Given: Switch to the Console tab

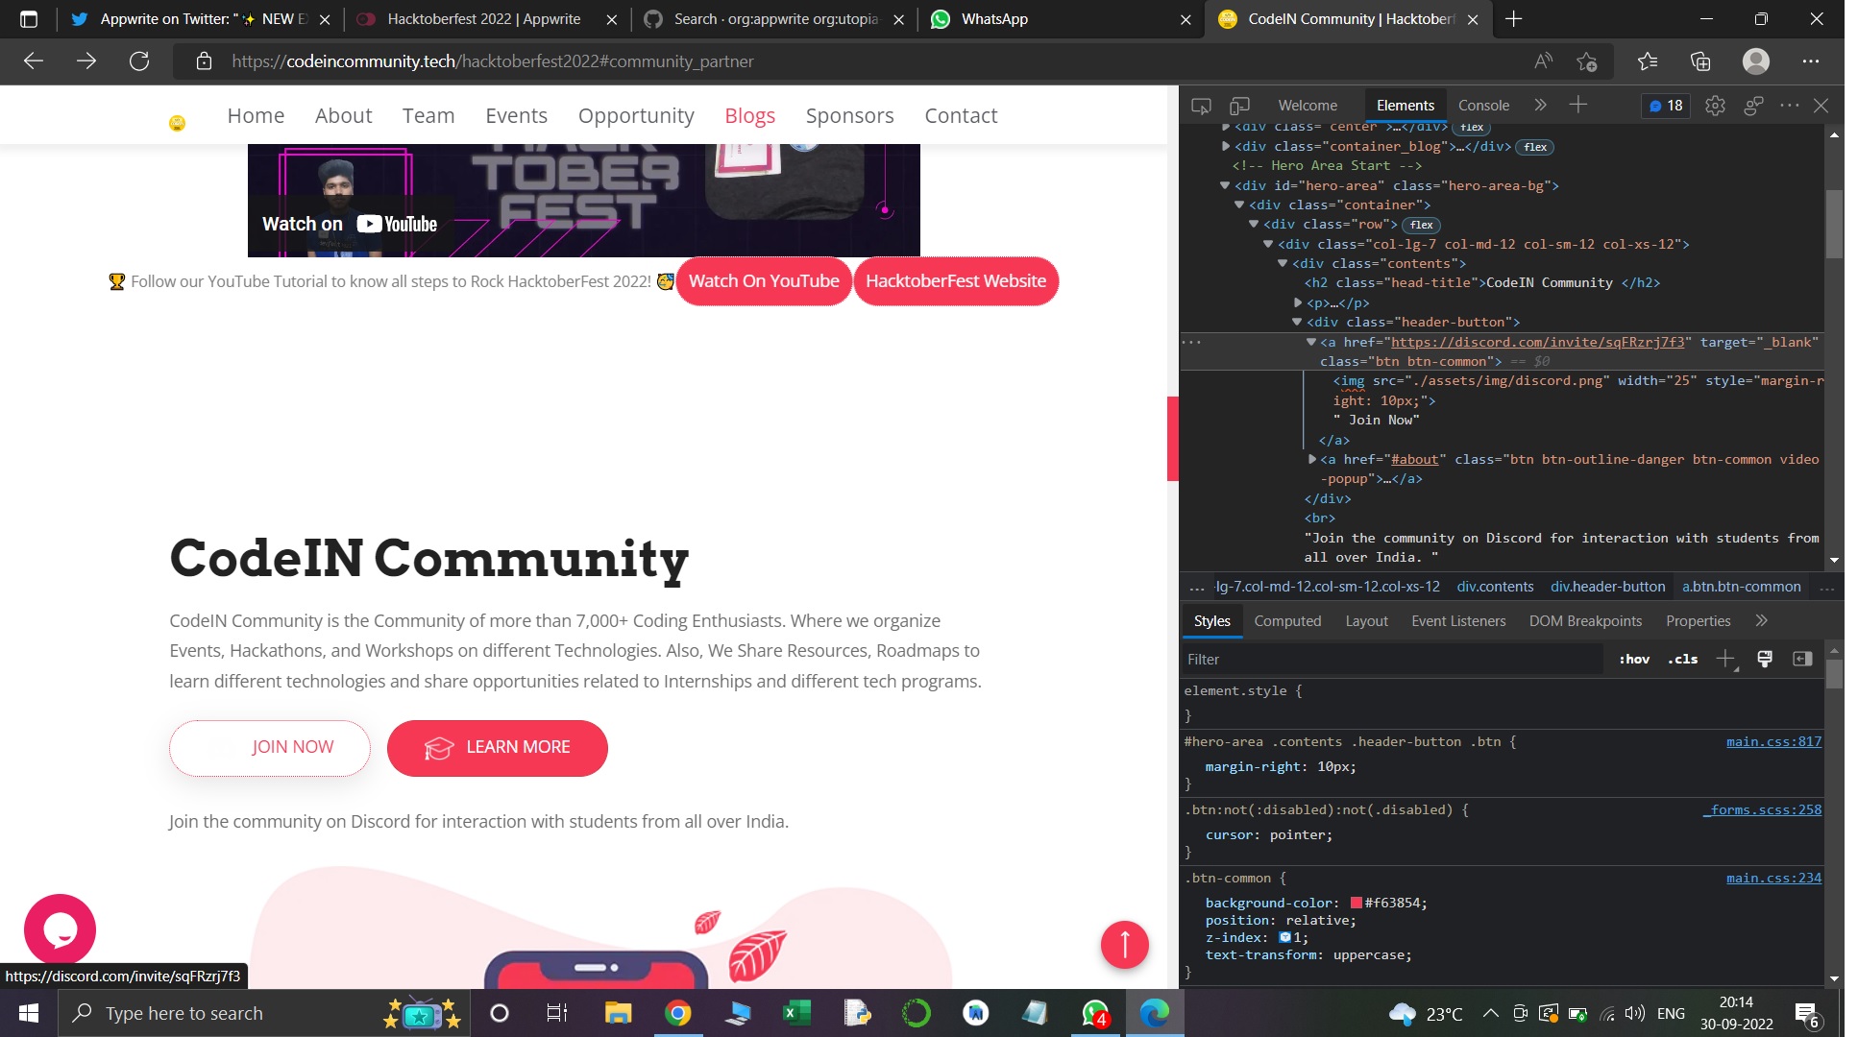Looking at the screenshot, I should (1483, 106).
